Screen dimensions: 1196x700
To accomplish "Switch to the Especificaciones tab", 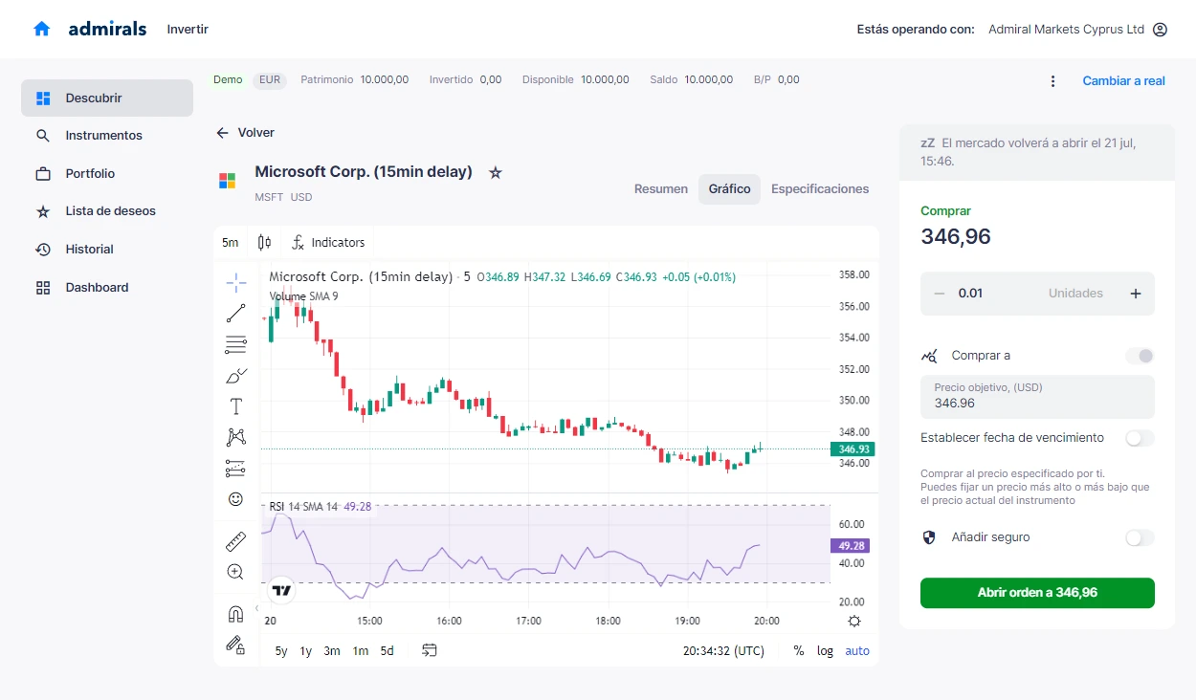I will coord(820,189).
